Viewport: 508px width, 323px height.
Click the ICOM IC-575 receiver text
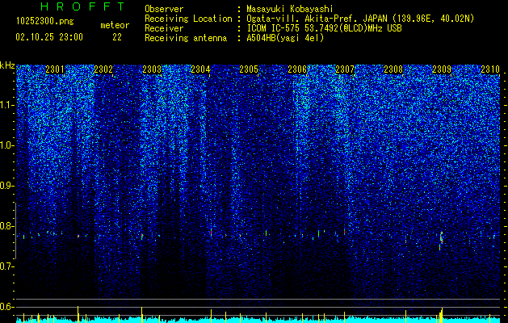[324, 28]
